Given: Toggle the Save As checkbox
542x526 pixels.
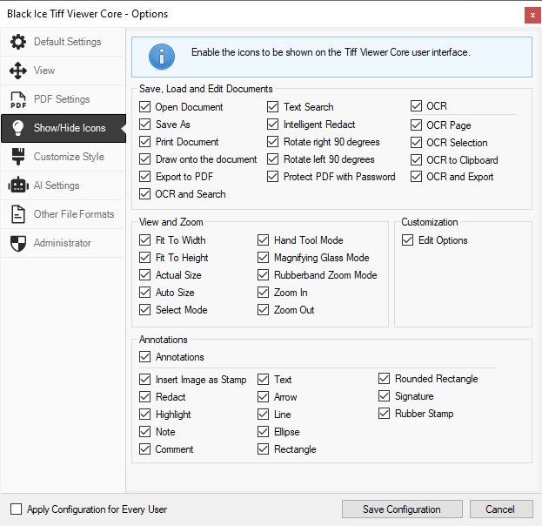Looking at the screenshot, I should (x=144, y=124).
